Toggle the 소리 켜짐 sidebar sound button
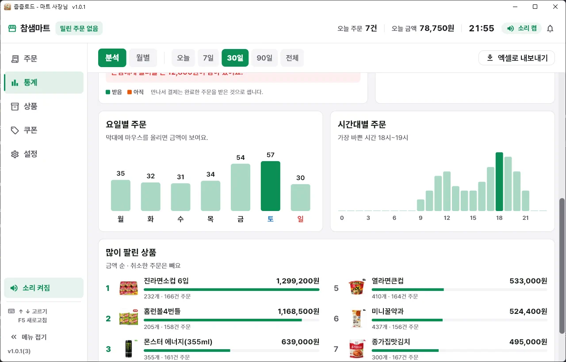This screenshot has height=362, width=566. click(44, 288)
